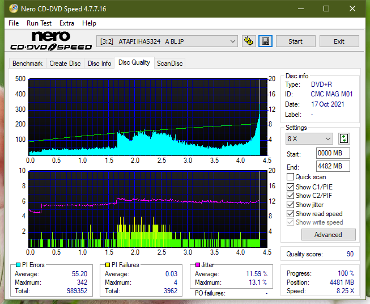Viewport: 370px width, 304px height.
Task: Maximize the Nero window
Action: coord(326,9)
